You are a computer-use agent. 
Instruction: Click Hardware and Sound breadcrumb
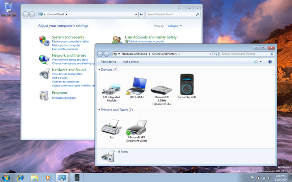click(x=134, y=54)
